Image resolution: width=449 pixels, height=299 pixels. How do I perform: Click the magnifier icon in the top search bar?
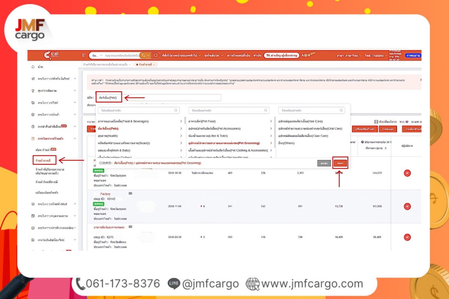pyautogui.click(x=155, y=55)
